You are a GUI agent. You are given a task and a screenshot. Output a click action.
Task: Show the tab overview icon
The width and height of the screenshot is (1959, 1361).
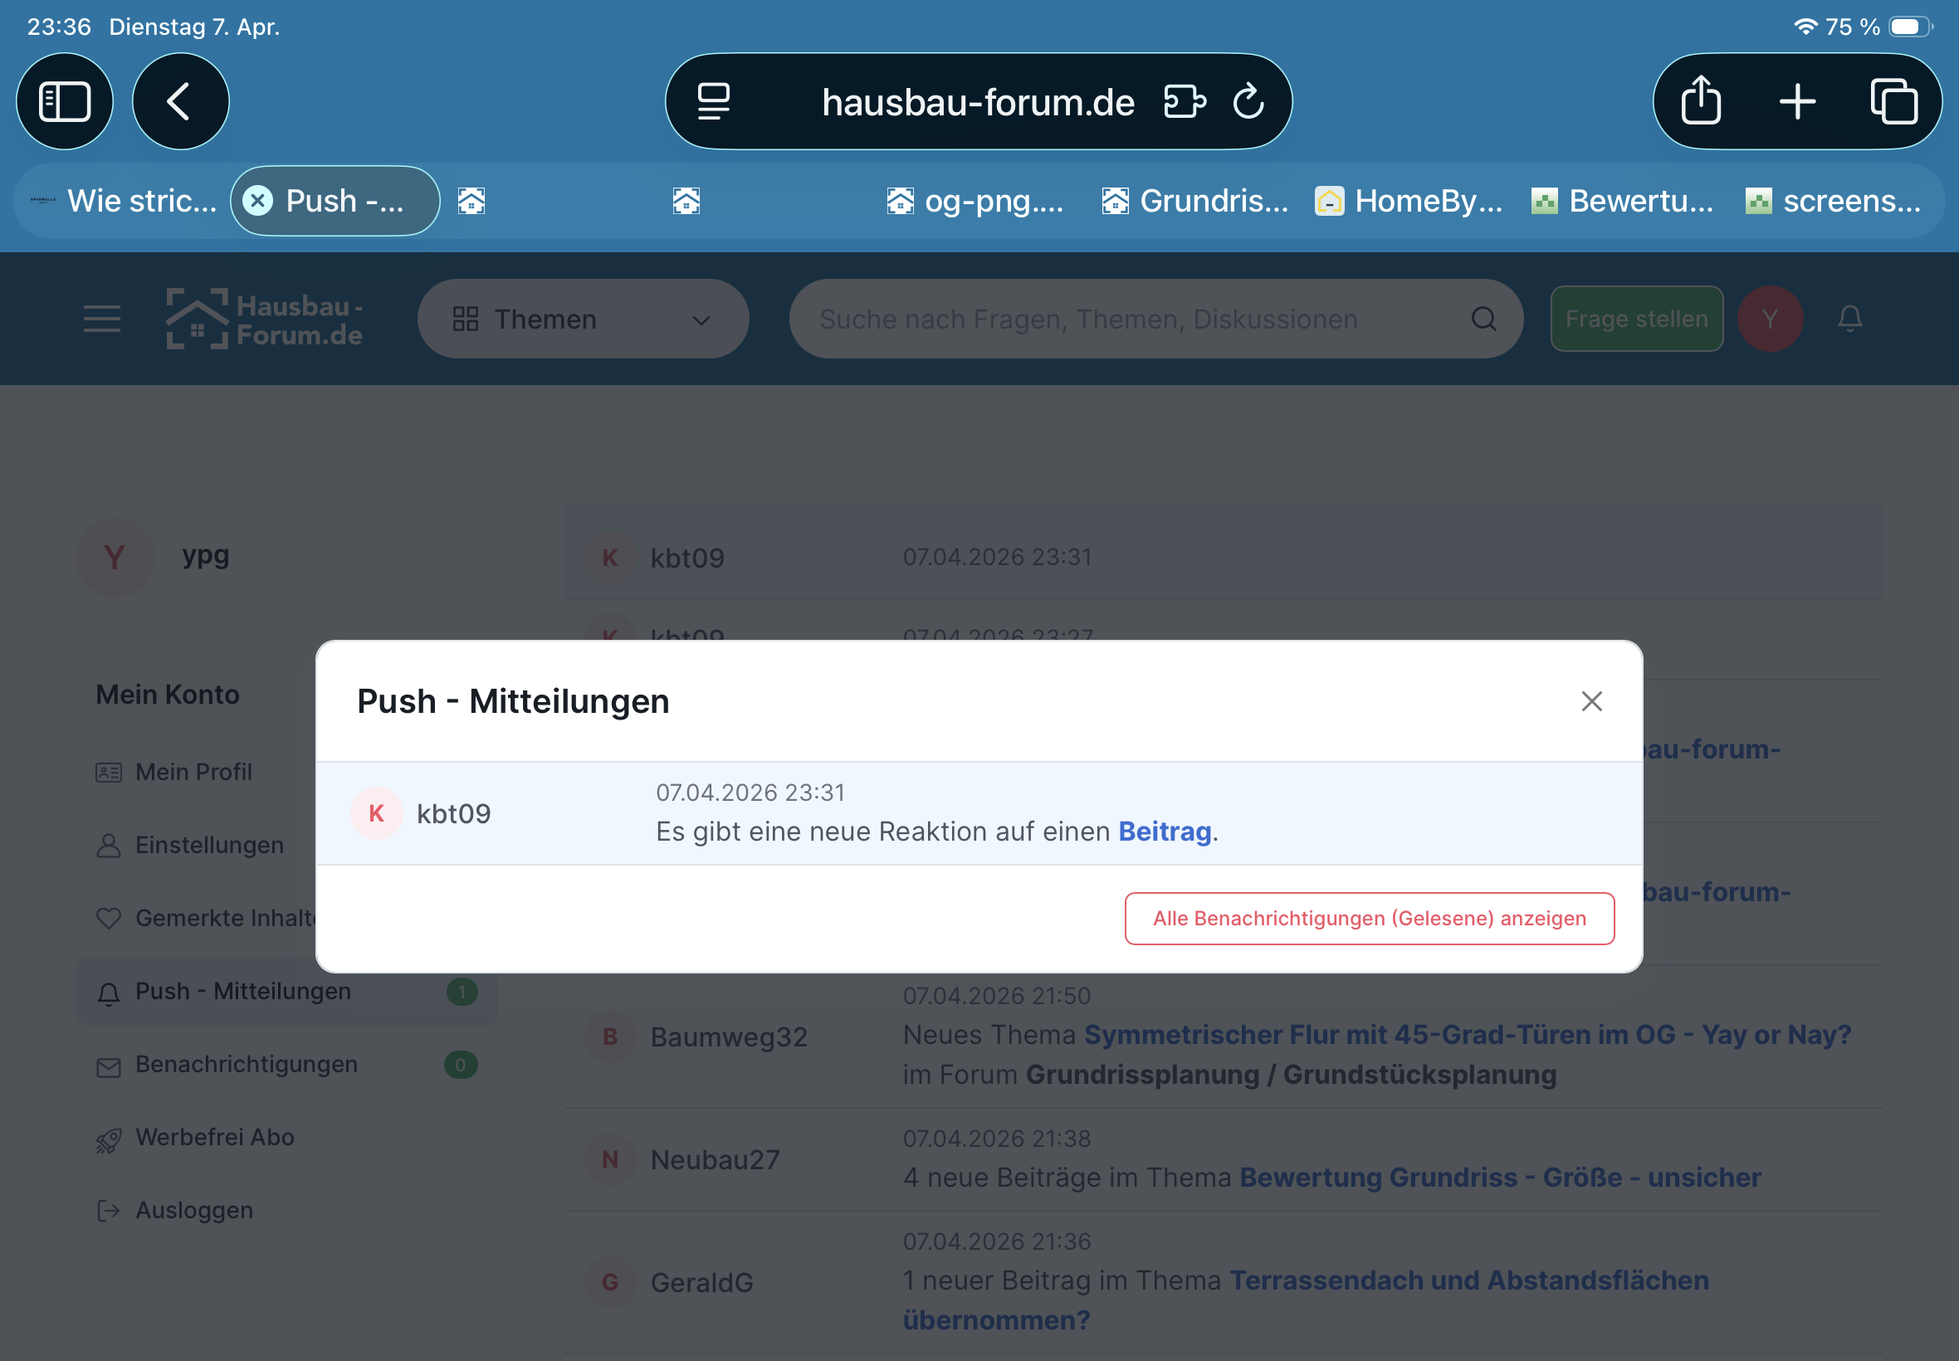1893,101
